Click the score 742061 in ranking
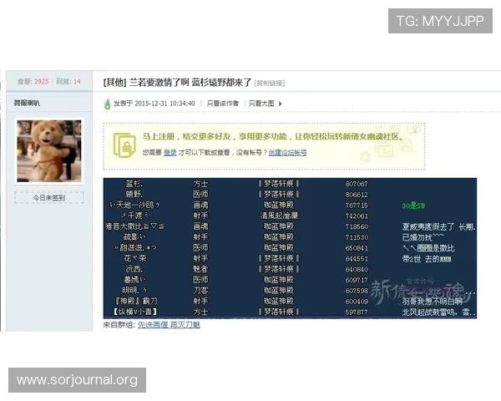This screenshot has width=501, height=401. (357, 216)
